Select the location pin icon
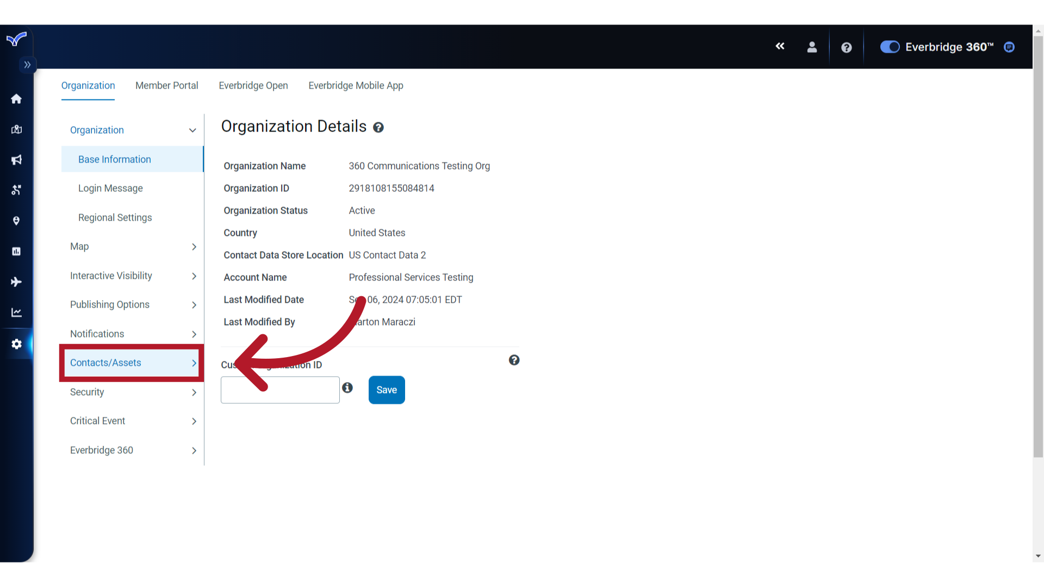This screenshot has width=1044, height=587. 16,221
